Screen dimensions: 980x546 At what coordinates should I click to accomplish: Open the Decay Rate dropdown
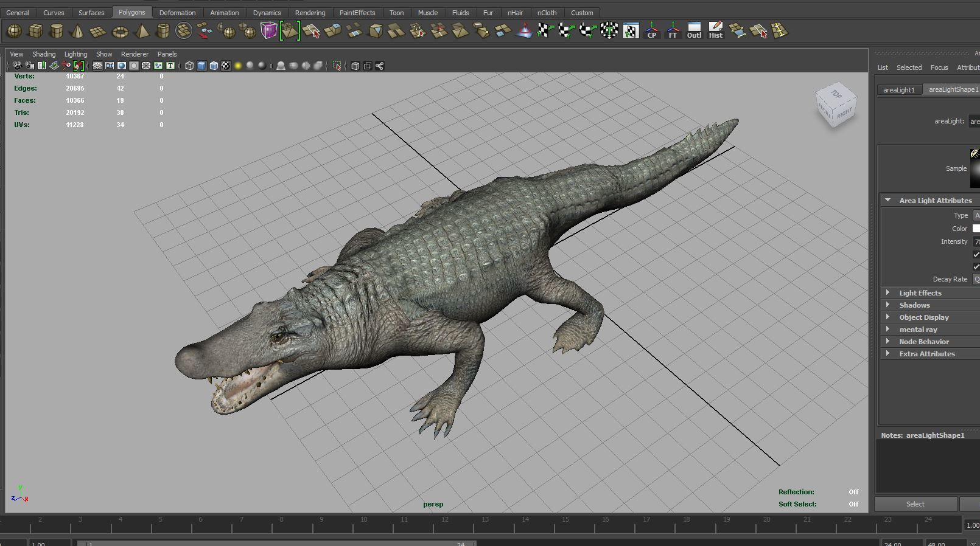pos(976,279)
